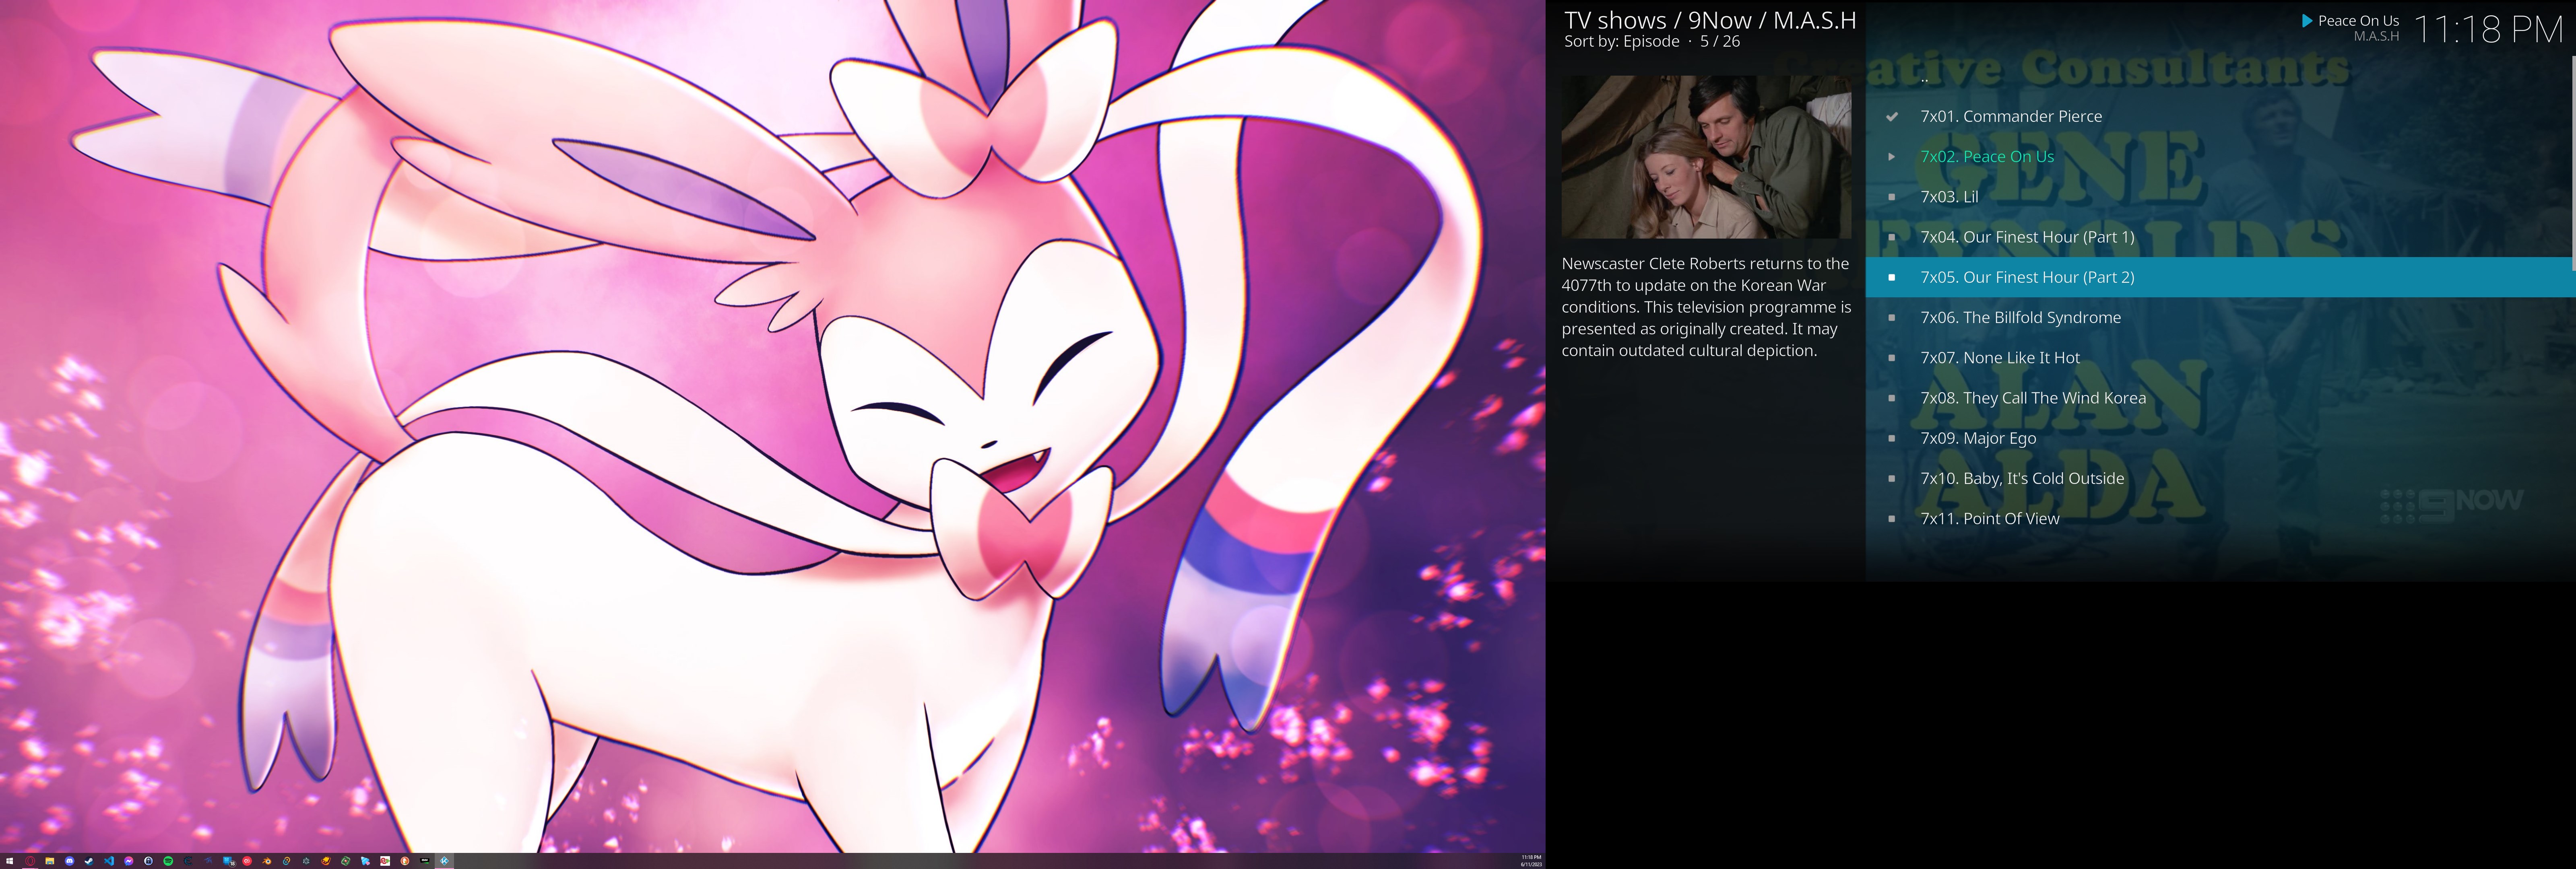Open the NMM mod manager taskbar icon
The width and height of the screenshot is (2576, 869).
pyautogui.click(x=425, y=861)
